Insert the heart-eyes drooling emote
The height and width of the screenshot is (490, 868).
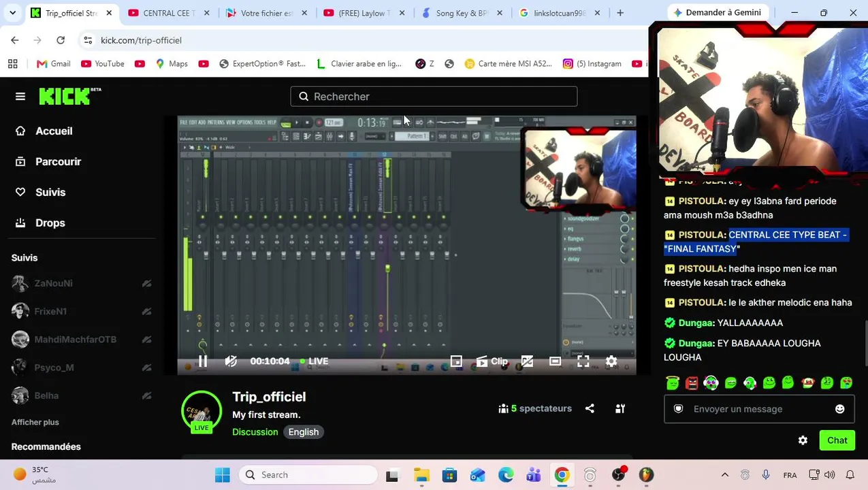point(846,383)
